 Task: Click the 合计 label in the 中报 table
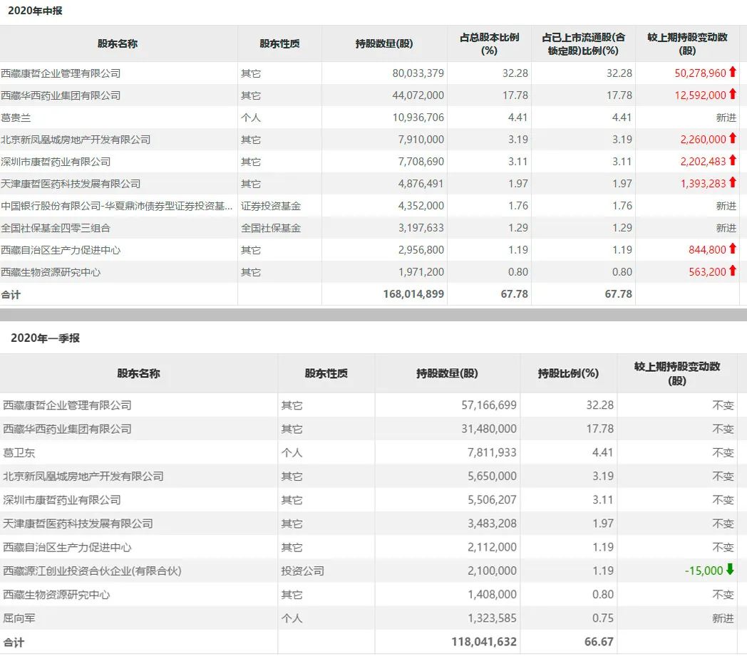(x=11, y=295)
